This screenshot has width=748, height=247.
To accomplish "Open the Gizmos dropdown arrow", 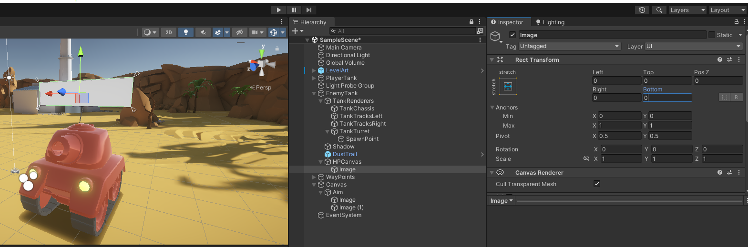I will (283, 32).
